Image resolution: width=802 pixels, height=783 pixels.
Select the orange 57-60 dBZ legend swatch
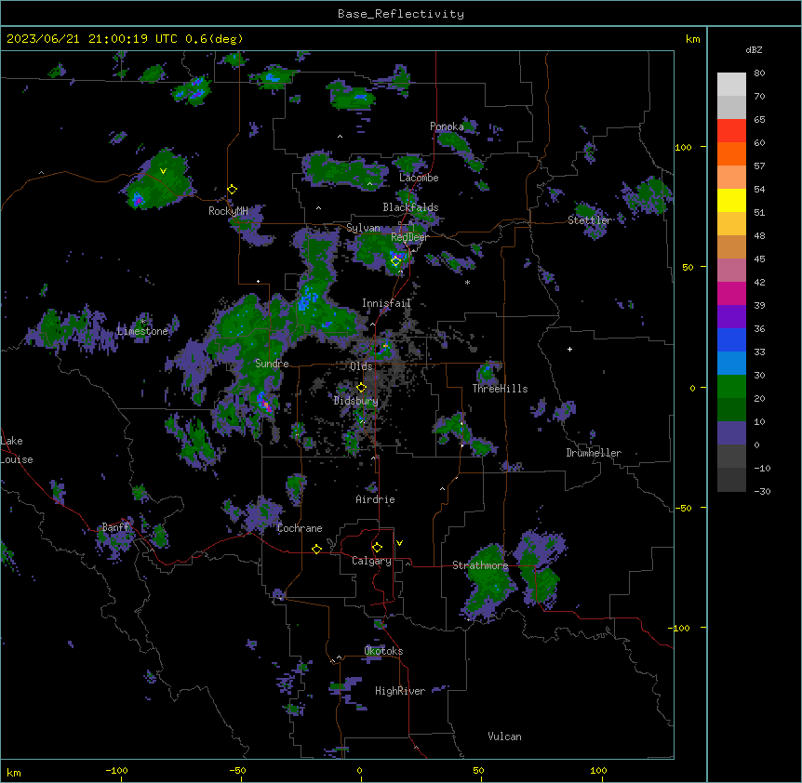731,153
